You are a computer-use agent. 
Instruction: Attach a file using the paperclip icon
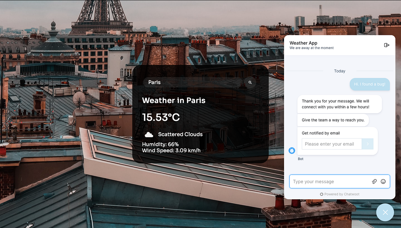375,181
